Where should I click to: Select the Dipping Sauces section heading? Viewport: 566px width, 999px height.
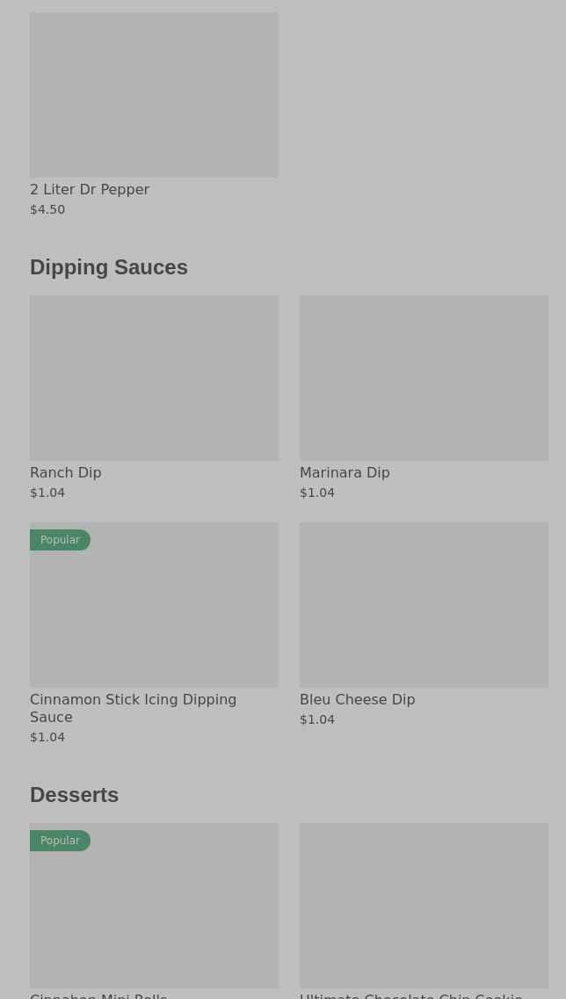pyautogui.click(x=109, y=266)
